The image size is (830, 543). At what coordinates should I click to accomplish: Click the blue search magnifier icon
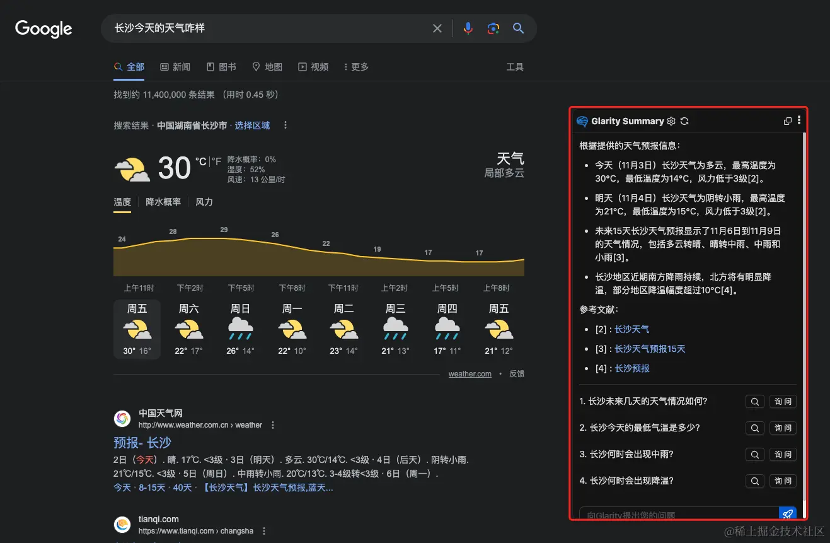click(518, 28)
